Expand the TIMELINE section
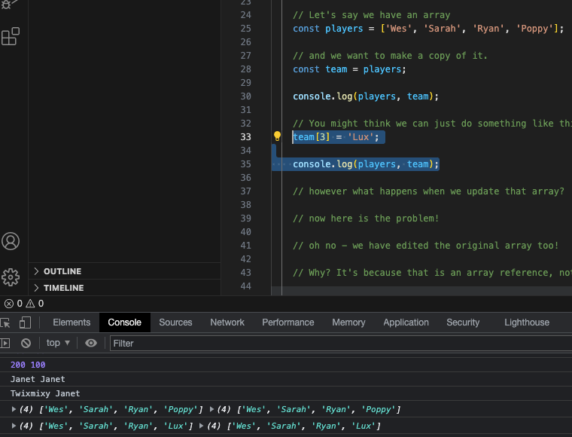Screen dimensions: 572x437 (63, 288)
